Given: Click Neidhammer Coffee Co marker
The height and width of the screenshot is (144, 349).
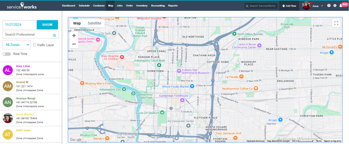Looking at the screenshot, I should coord(256,88).
